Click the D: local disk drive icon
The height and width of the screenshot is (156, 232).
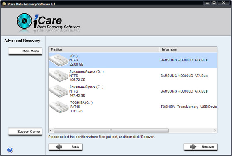(59, 76)
